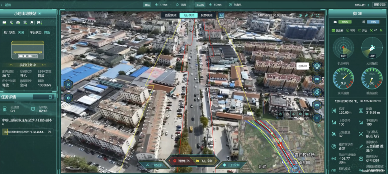The width and height of the screenshot is (388, 174).
Task: Switch to 投影模式 tab
Action: pyautogui.click(x=206, y=15)
